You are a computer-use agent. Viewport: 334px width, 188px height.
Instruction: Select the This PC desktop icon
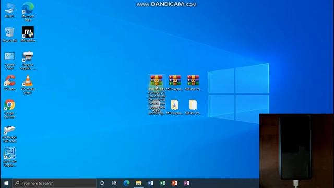coord(9,10)
